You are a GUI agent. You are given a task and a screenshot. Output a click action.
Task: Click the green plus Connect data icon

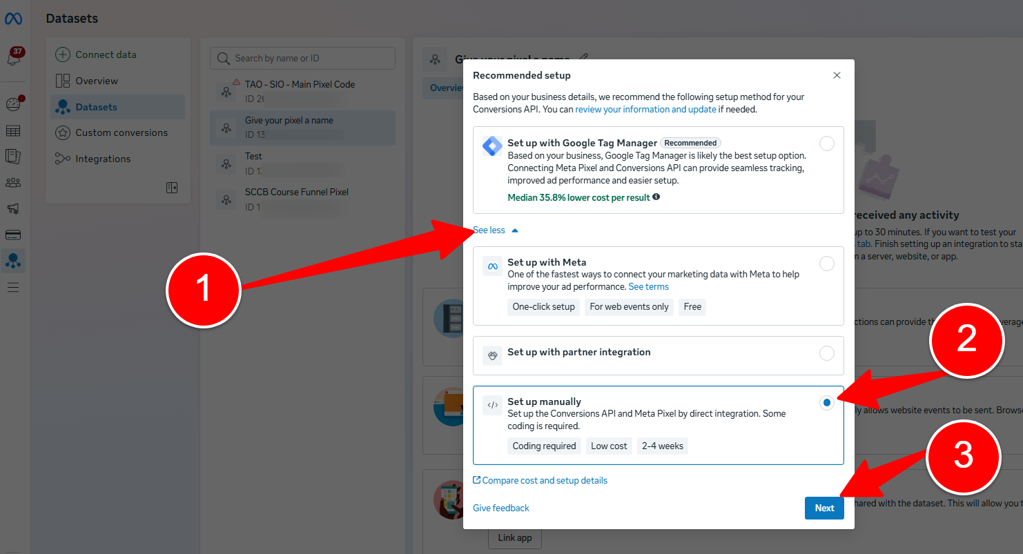pos(63,55)
